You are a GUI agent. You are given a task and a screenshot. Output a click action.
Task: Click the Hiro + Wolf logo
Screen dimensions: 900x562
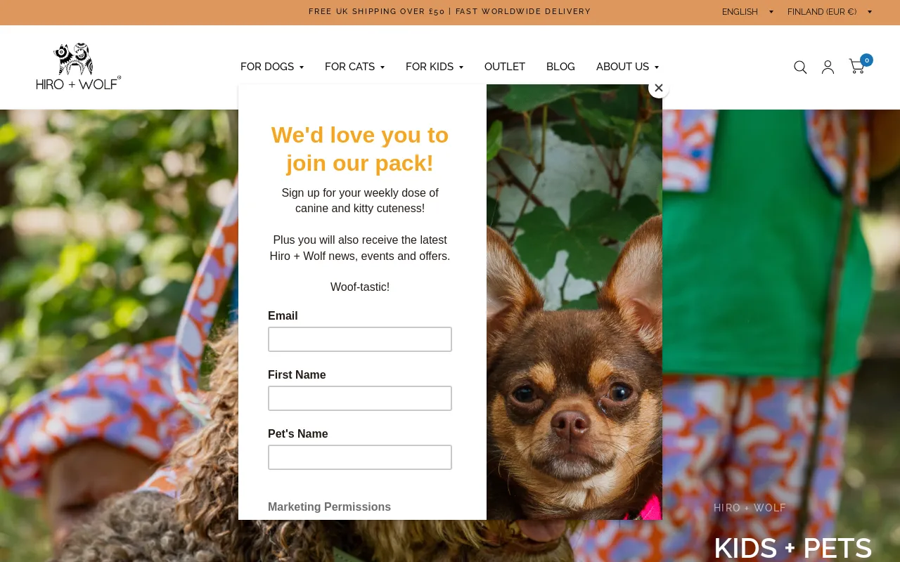79,67
